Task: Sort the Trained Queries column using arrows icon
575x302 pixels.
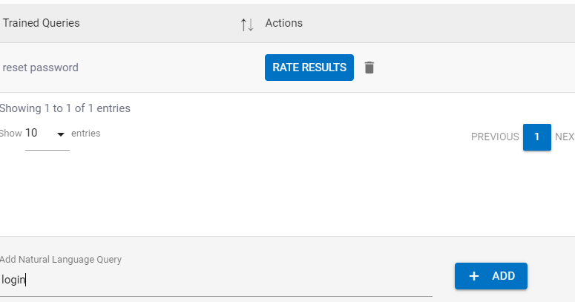Action: [247, 24]
